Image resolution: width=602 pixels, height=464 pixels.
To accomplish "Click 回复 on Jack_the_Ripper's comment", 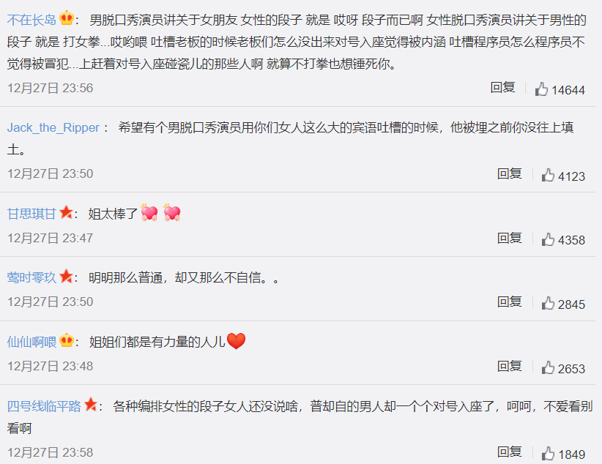I will (510, 174).
